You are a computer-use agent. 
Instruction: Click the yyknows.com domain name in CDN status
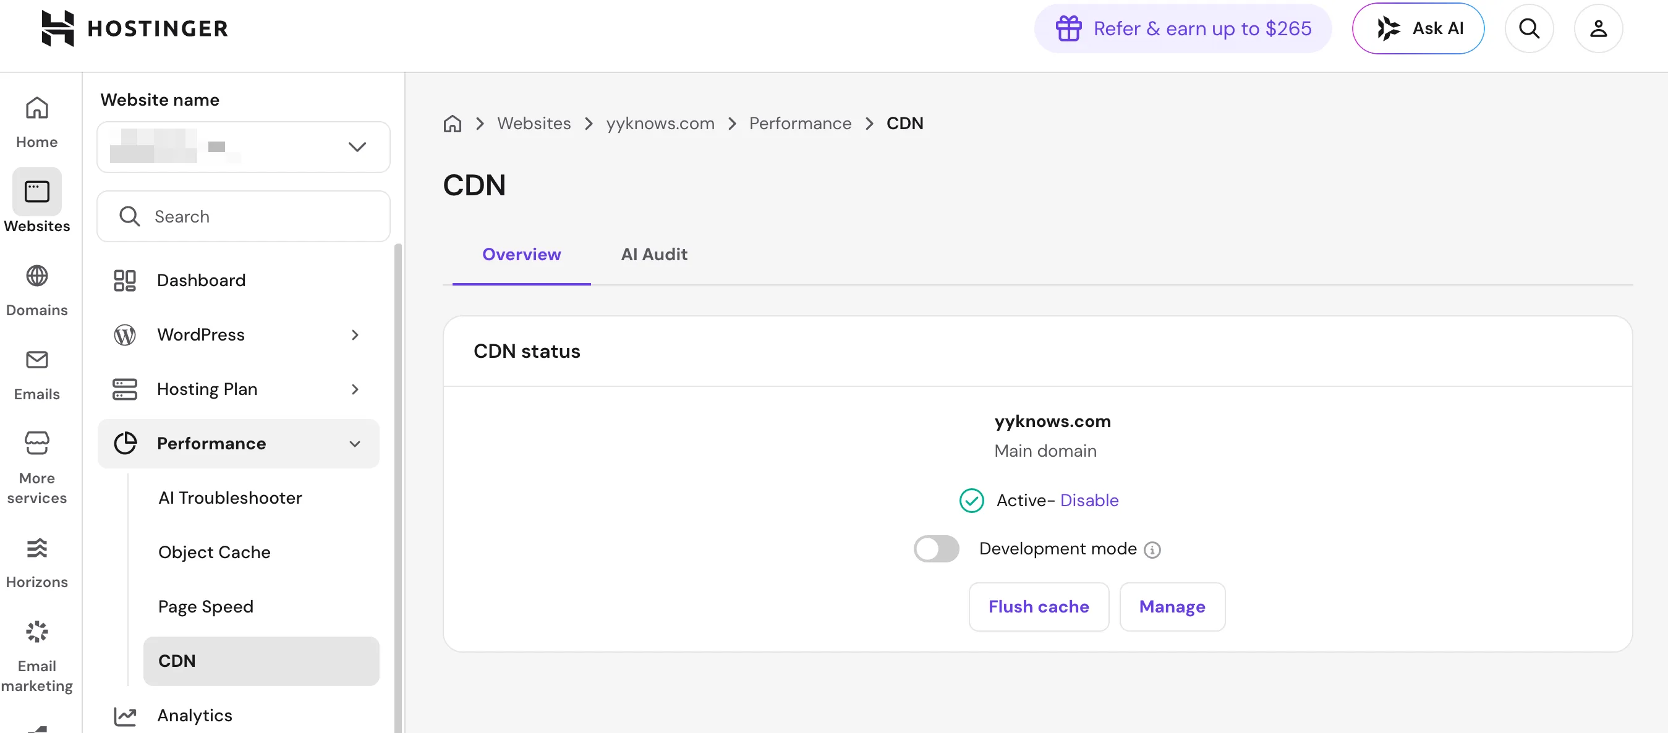click(1052, 422)
